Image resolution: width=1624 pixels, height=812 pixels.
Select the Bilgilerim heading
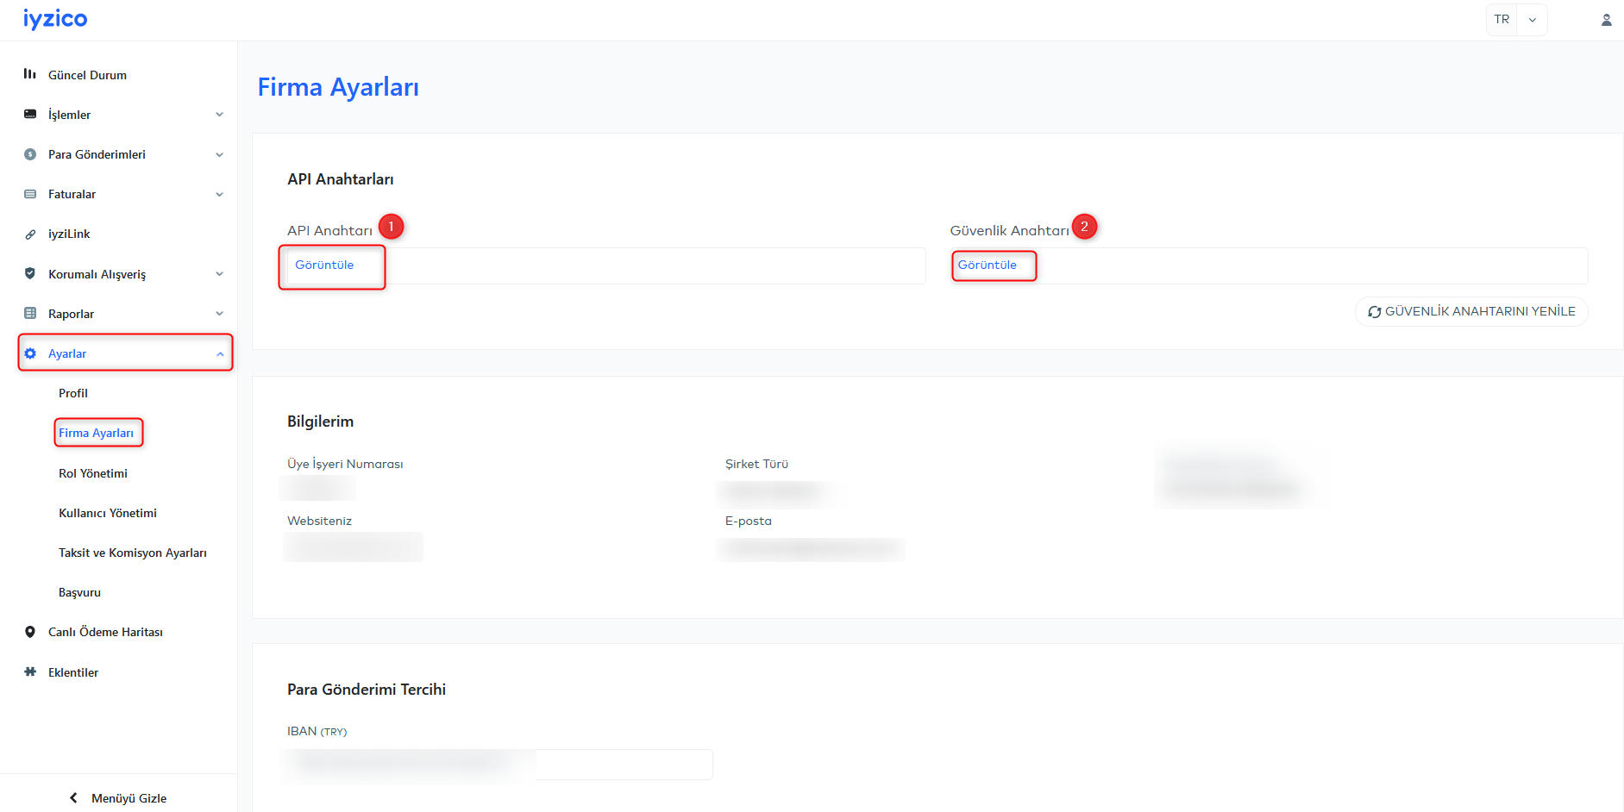pyautogui.click(x=321, y=422)
